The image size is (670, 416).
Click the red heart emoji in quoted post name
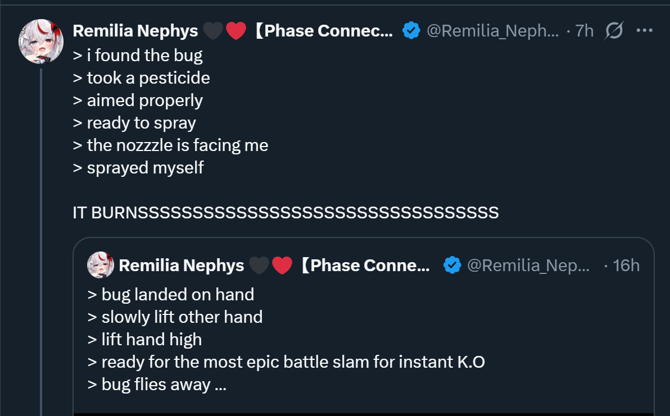coord(282,265)
